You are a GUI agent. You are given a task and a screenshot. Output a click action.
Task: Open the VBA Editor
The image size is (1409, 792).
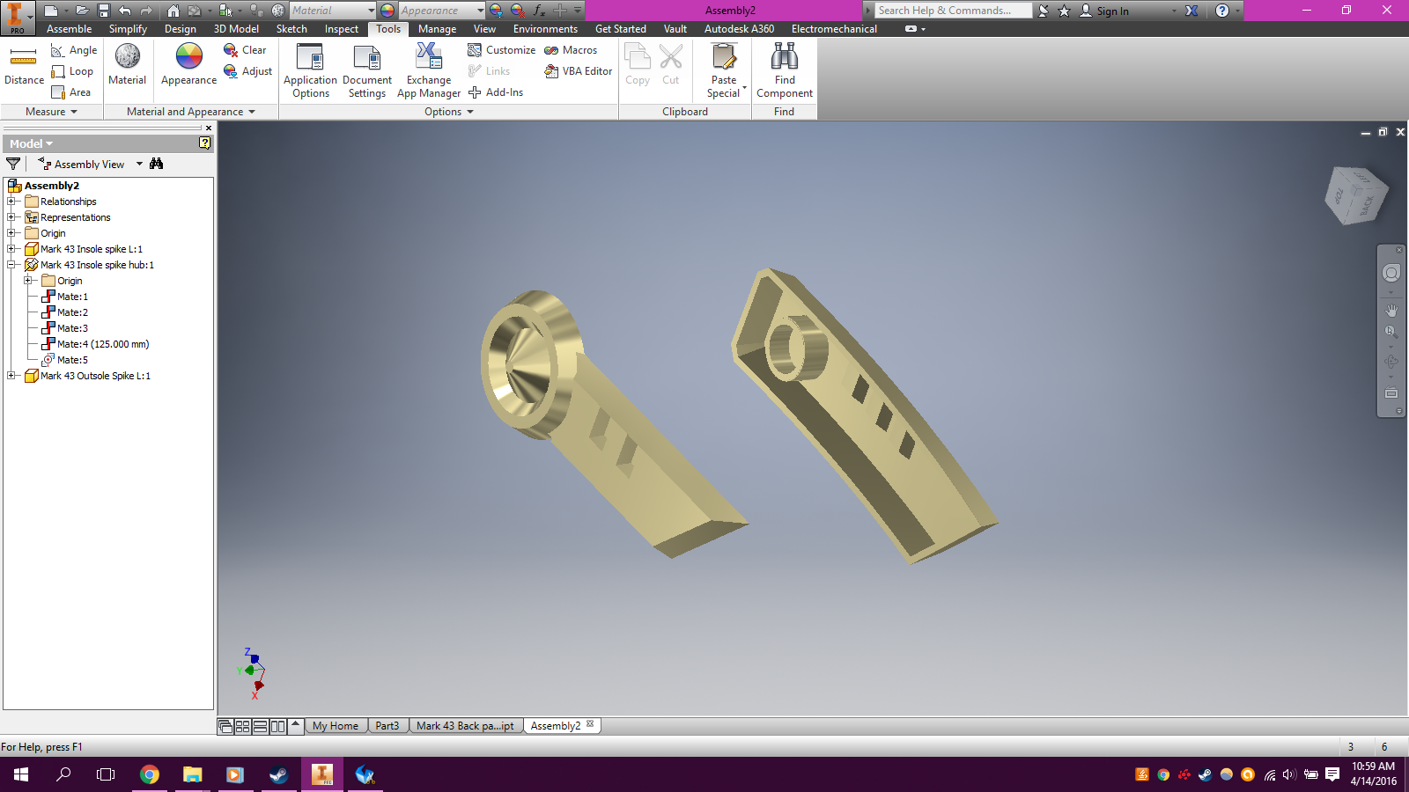click(x=579, y=71)
